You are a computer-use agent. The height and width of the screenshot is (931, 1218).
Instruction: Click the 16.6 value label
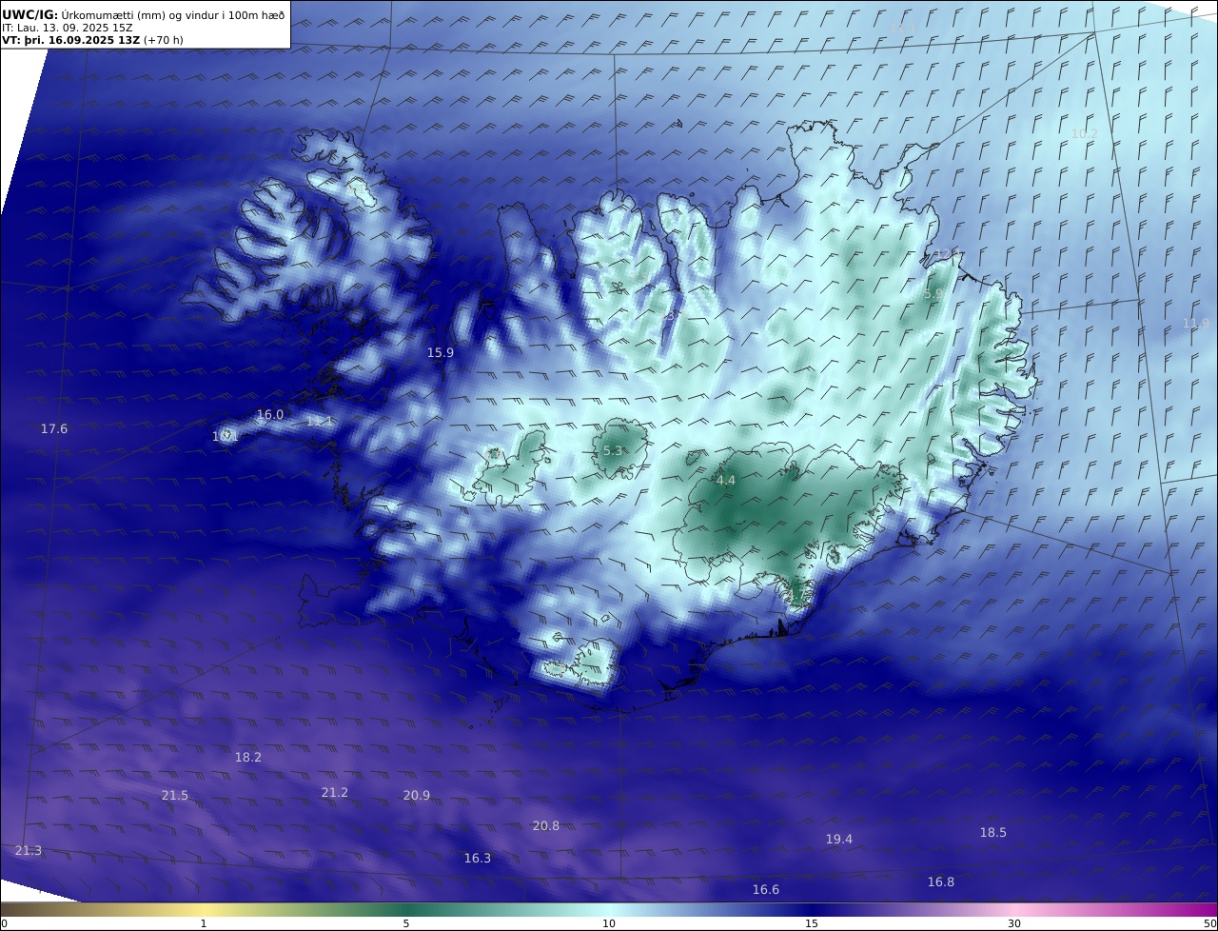(x=766, y=889)
